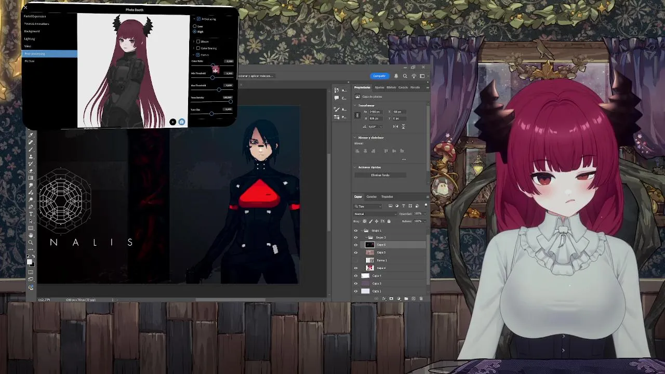
Task: Click the flip vertical icon
Action: pos(403,126)
